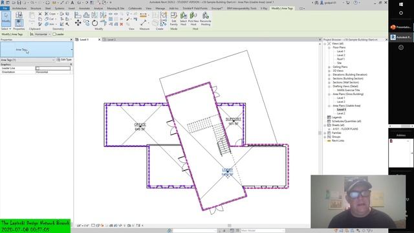414x233 pixels.
Task: Select the Modify tool in ribbon
Action: tap(6, 19)
